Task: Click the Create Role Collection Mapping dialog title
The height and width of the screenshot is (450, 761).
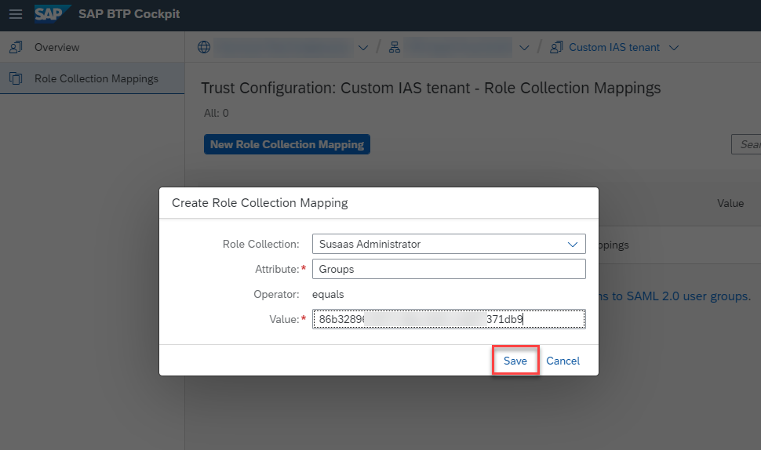Action: coord(260,203)
